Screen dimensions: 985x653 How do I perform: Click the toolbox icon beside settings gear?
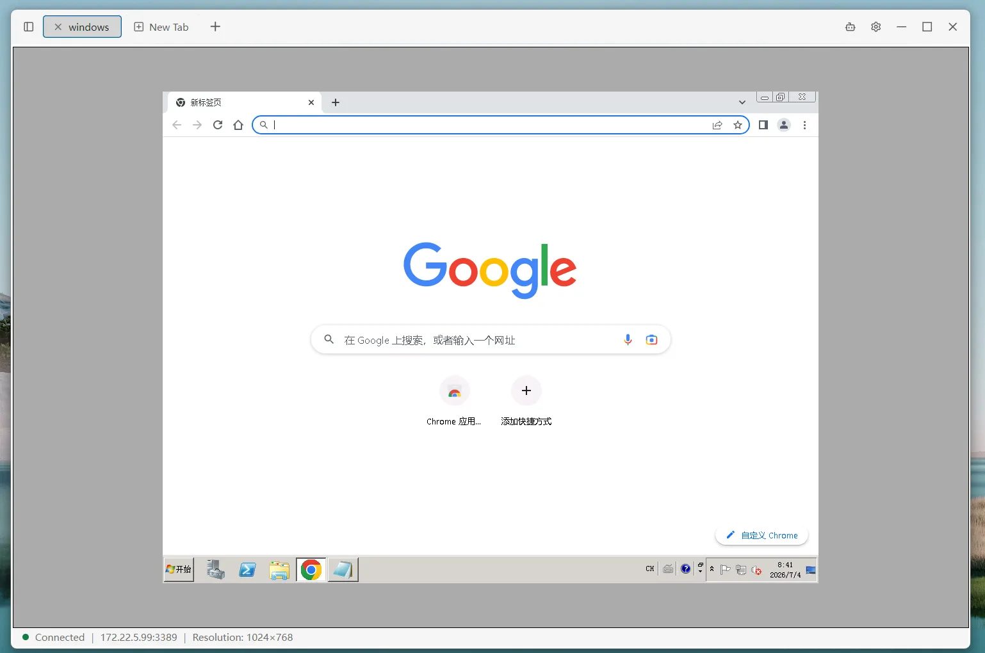pos(850,27)
